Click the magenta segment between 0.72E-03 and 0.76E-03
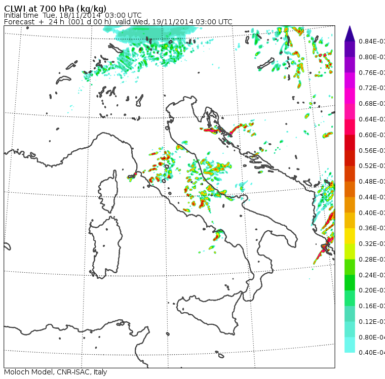This screenshot has height=379, width=385. coord(350,80)
